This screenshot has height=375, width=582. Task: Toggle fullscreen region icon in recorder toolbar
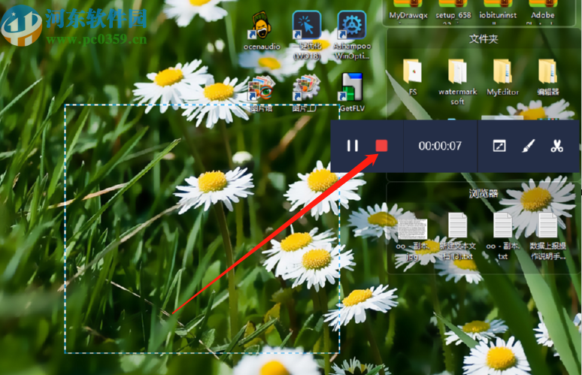point(499,146)
